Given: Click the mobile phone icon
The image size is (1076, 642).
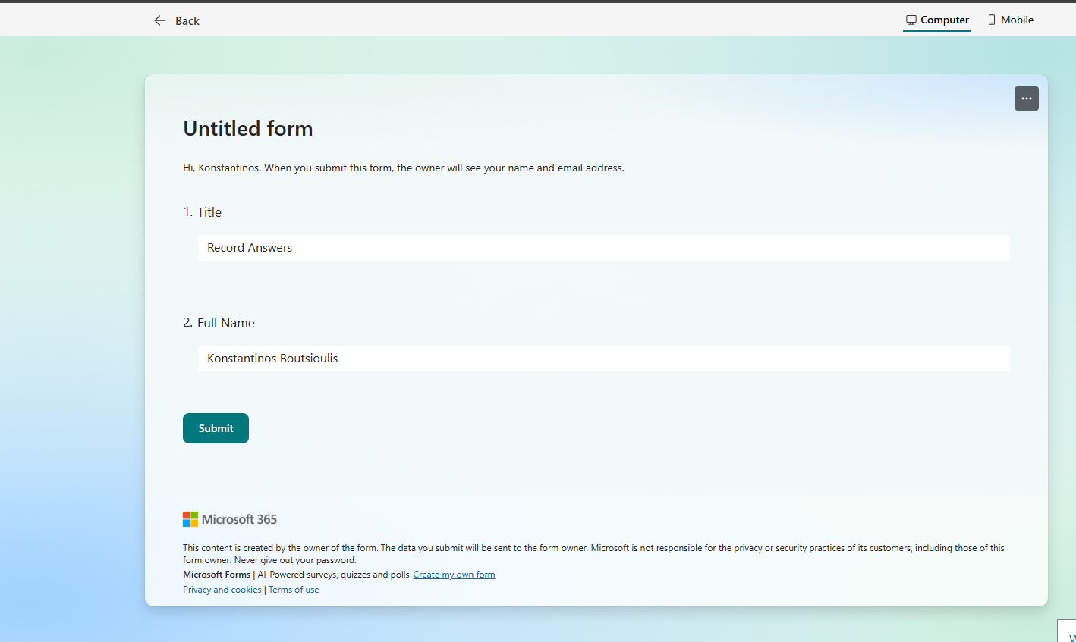Looking at the screenshot, I should click(x=992, y=20).
